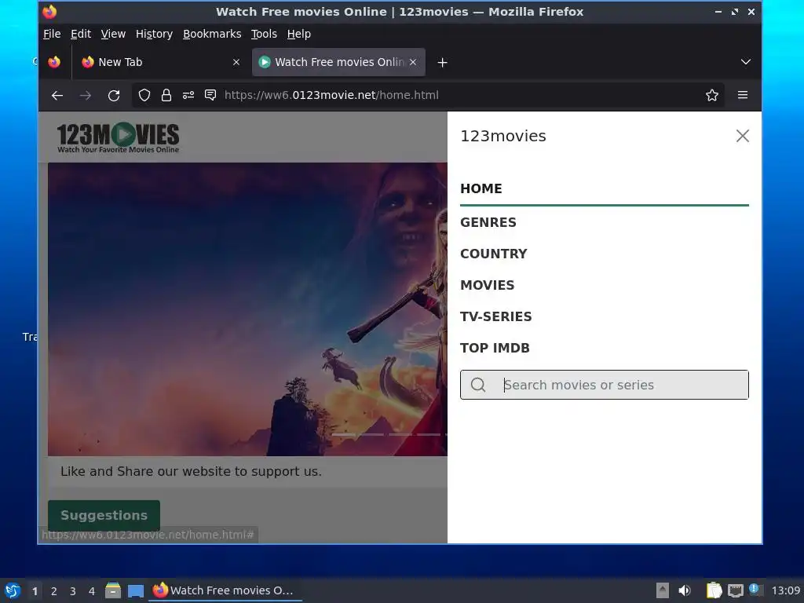This screenshot has width=804, height=603.
Task: Open the View menu
Action: click(x=113, y=34)
